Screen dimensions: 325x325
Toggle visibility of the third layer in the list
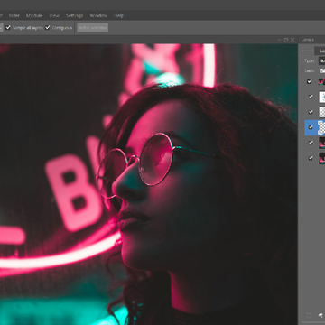tap(311, 112)
